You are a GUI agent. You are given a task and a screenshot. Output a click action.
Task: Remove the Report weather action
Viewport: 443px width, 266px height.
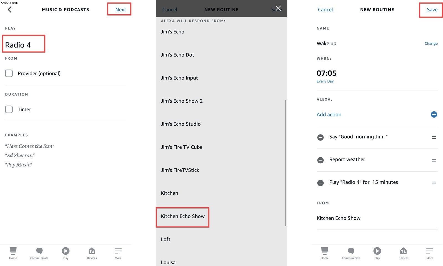pos(320,160)
